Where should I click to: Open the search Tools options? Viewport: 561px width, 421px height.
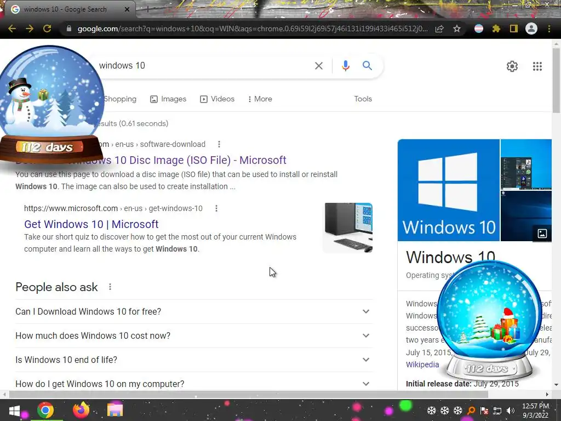[x=363, y=99]
